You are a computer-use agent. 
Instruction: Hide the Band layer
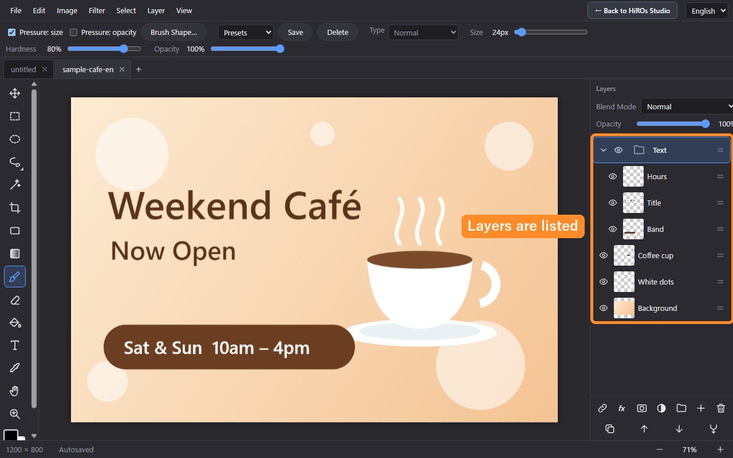(612, 229)
